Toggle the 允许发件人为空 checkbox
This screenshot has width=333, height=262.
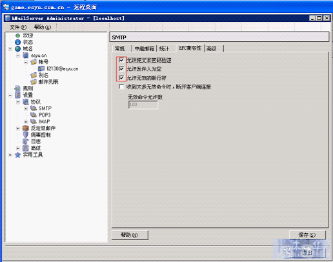121,69
